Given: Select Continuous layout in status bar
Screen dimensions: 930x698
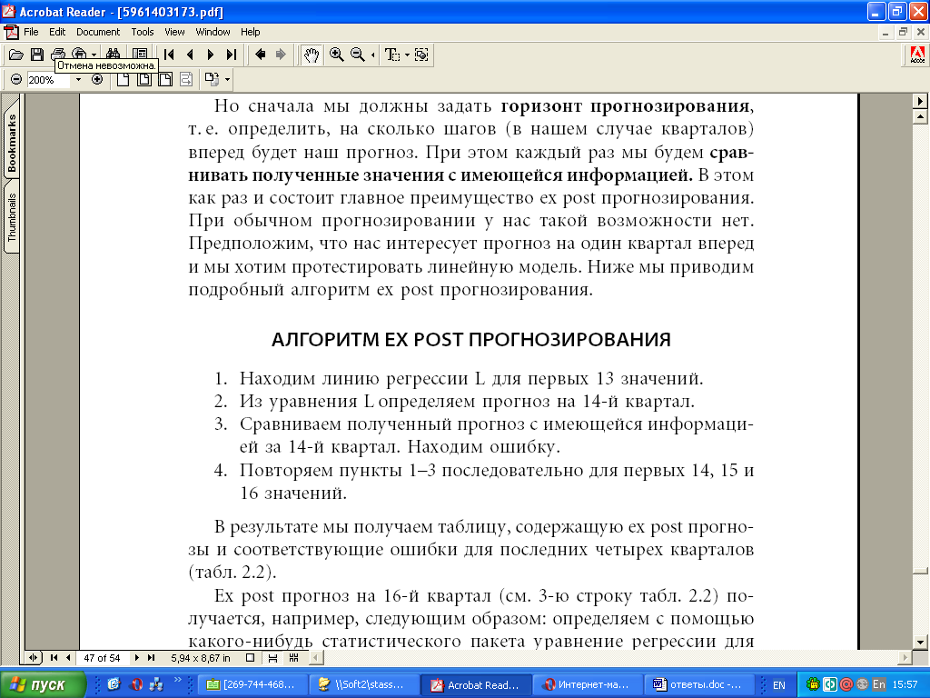Looking at the screenshot, I should coord(272,658).
